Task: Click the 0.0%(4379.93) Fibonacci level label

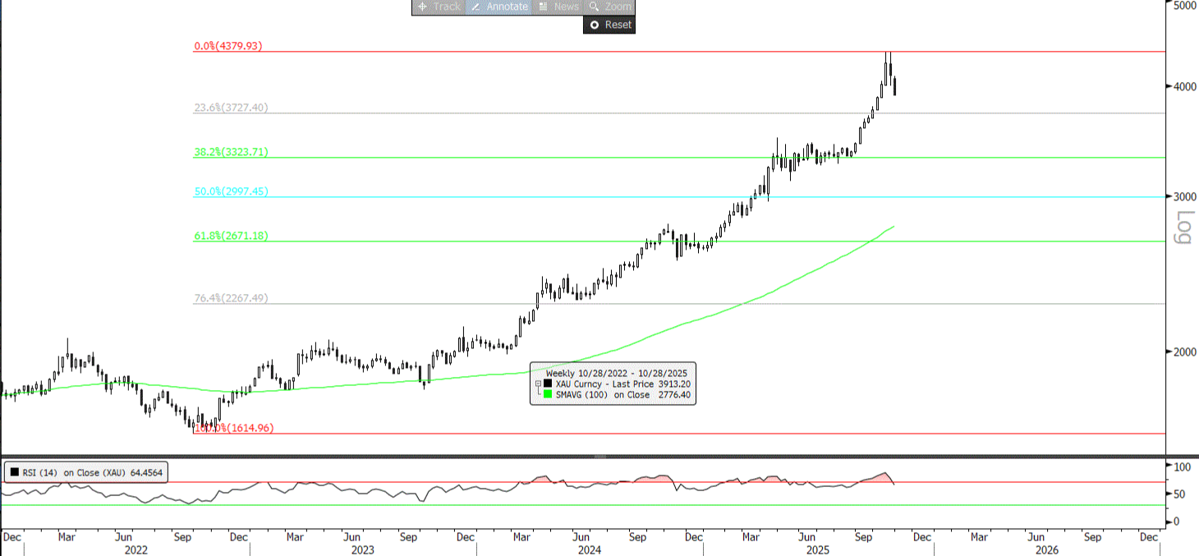Action: point(227,46)
